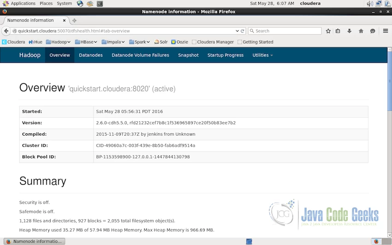Expand the HBase bookmarks folder
Viewport: 392px width, 245px height.
[x=86, y=42]
